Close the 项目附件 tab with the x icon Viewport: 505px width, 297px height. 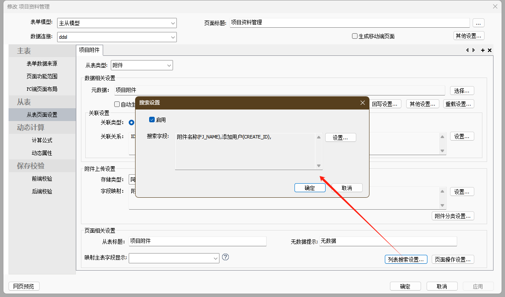(490, 50)
